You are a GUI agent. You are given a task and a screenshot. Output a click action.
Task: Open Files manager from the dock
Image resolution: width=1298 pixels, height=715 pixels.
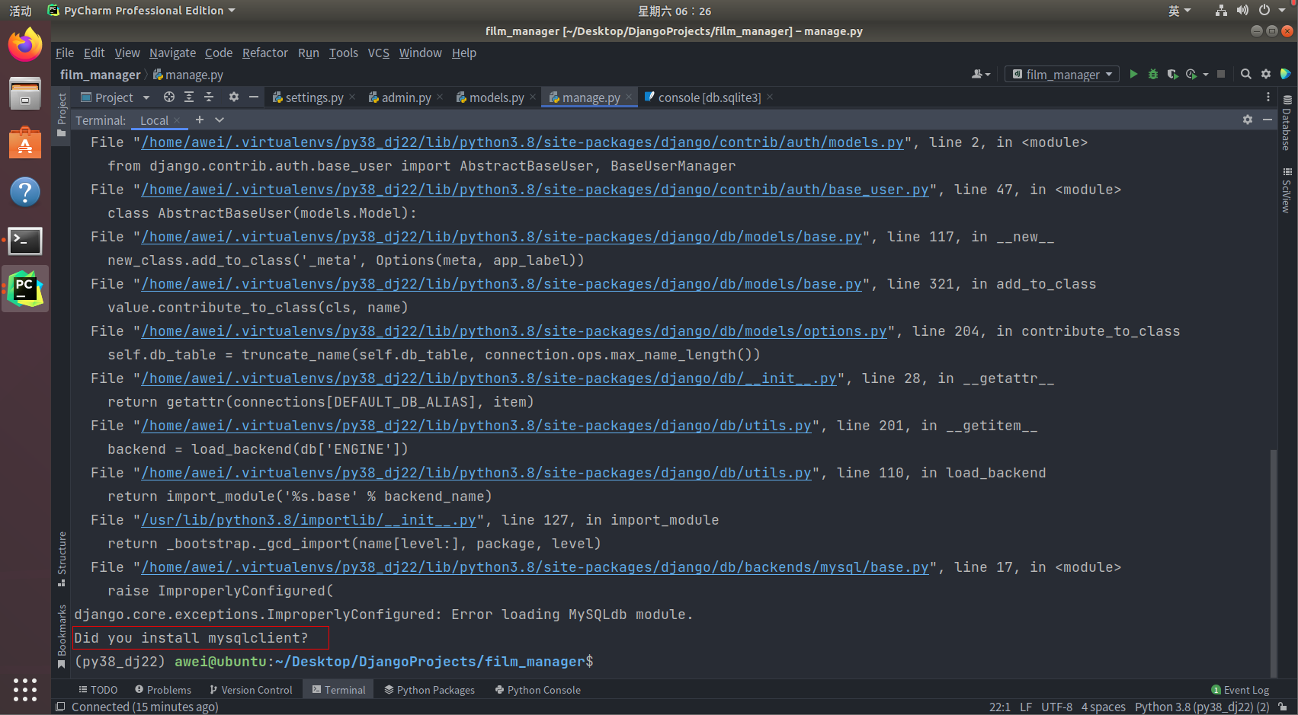pos(25,94)
